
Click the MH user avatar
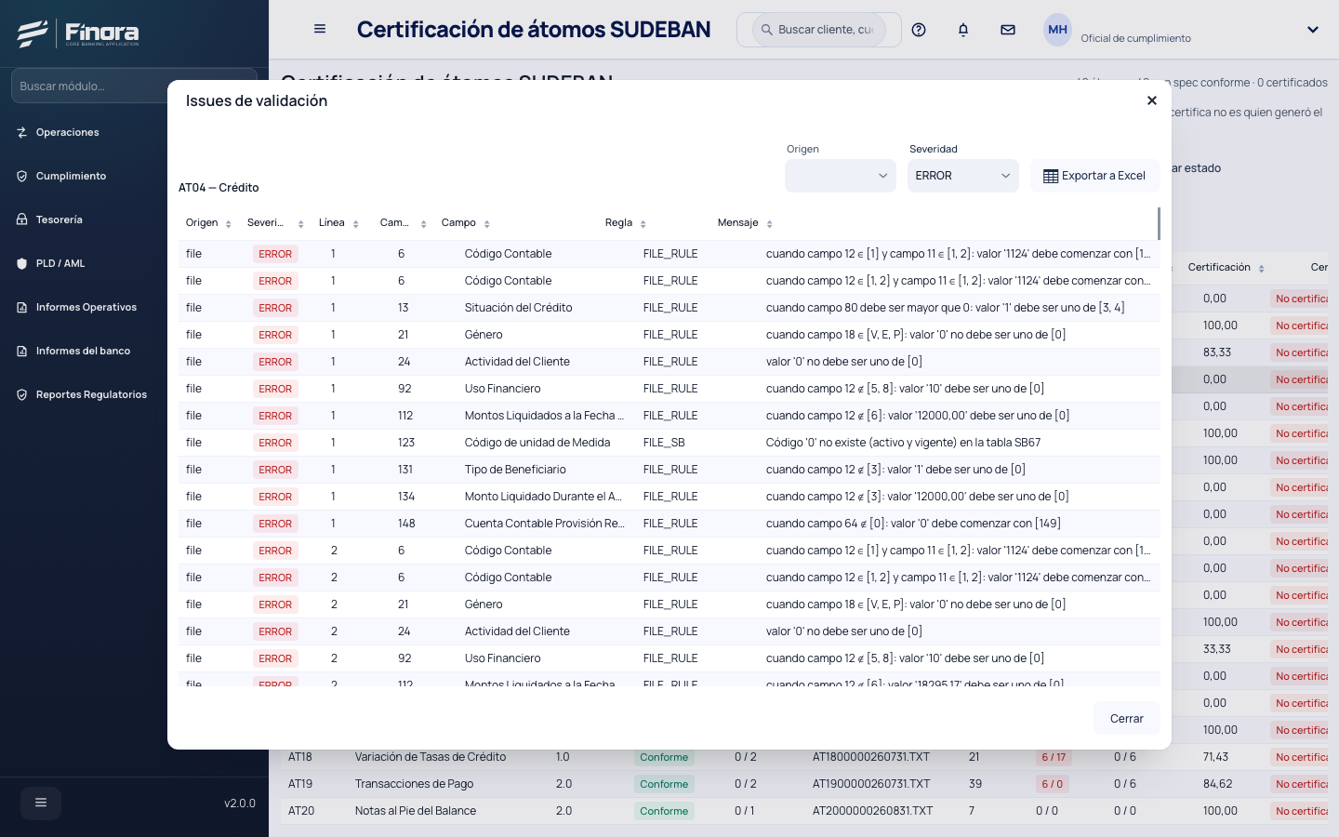tap(1058, 30)
